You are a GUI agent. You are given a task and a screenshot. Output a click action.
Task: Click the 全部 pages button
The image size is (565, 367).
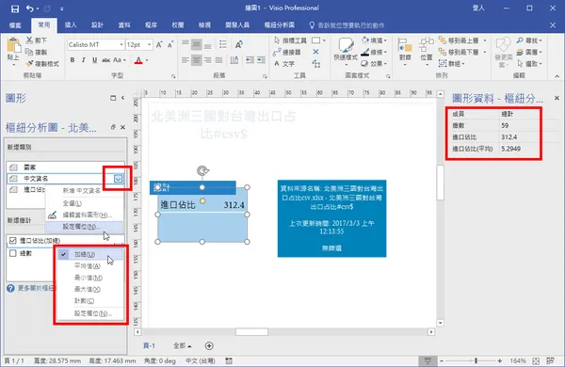pyautogui.click(x=183, y=345)
